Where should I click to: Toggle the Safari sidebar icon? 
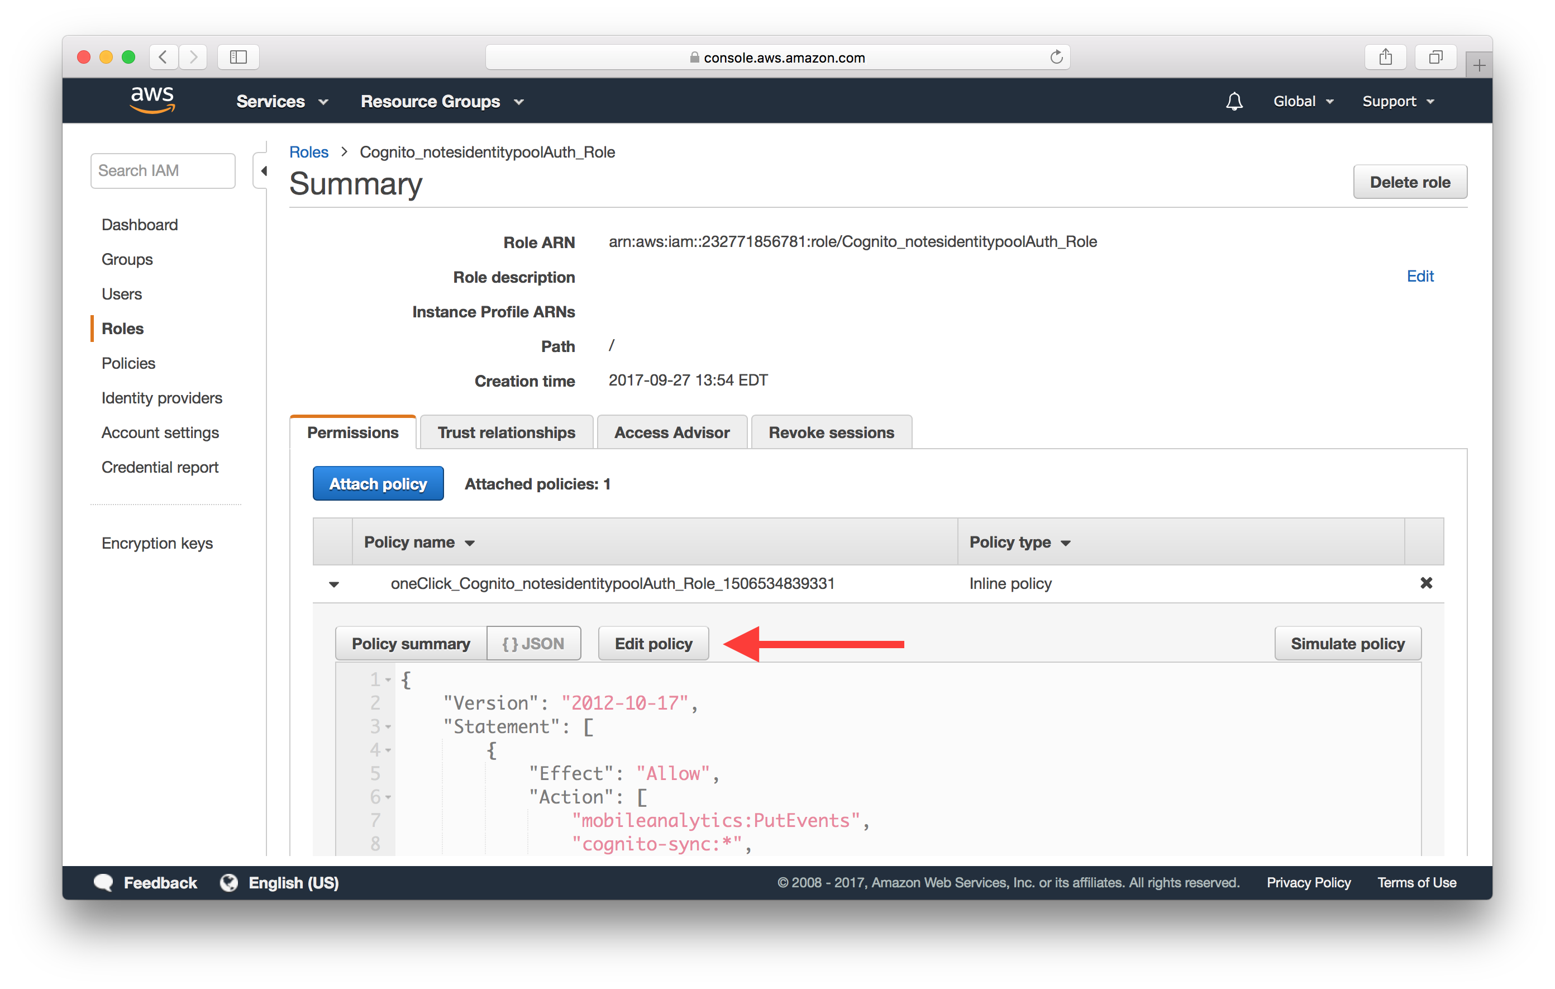pyautogui.click(x=239, y=57)
